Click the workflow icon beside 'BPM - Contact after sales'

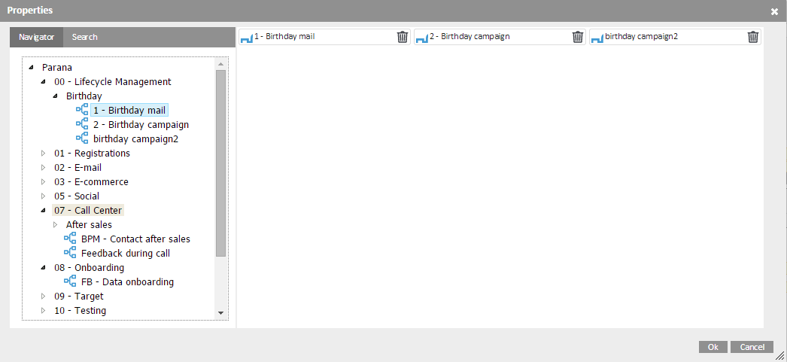(x=71, y=239)
